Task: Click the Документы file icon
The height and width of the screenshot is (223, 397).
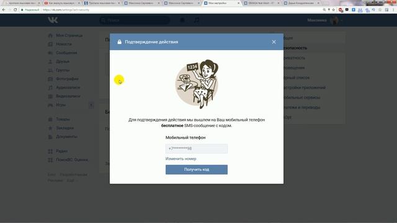Action: pos(50,136)
